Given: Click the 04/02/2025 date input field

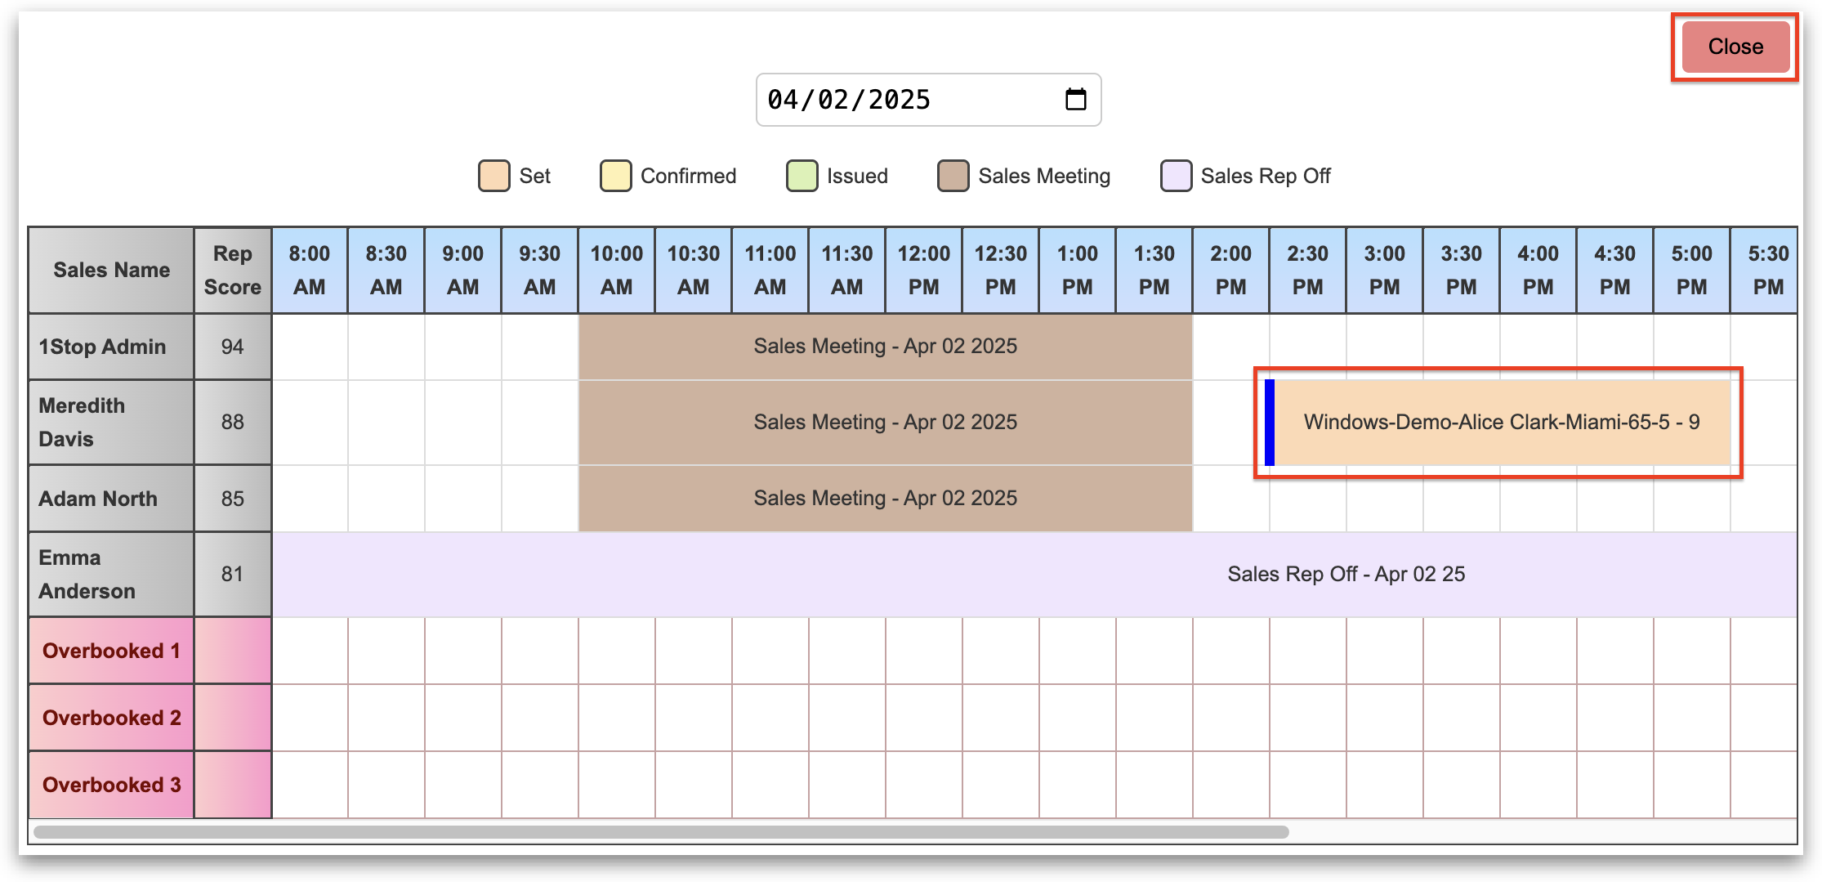Looking at the screenshot, I should pyautogui.click(x=899, y=100).
